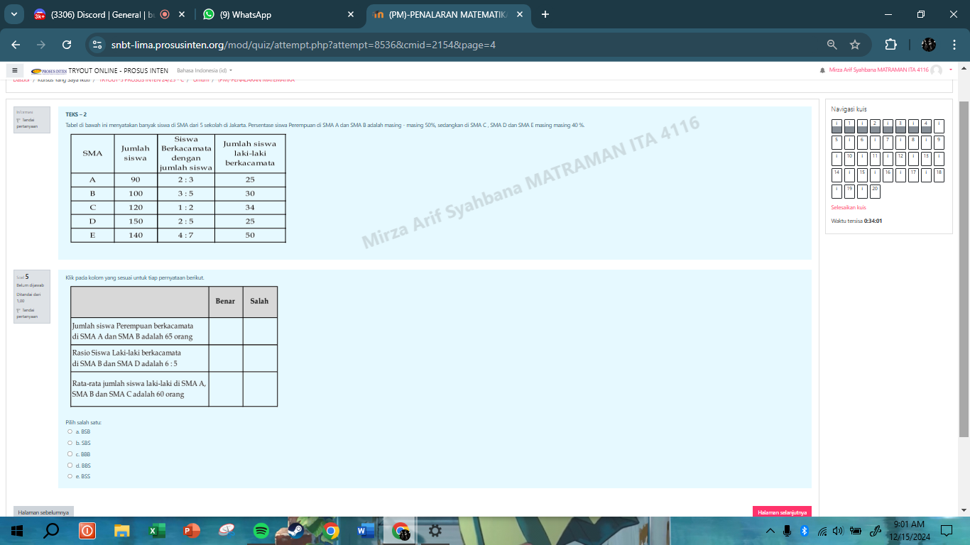This screenshot has width=970, height=545.
Task: Open Spotify from the taskbar
Action: coord(261,531)
